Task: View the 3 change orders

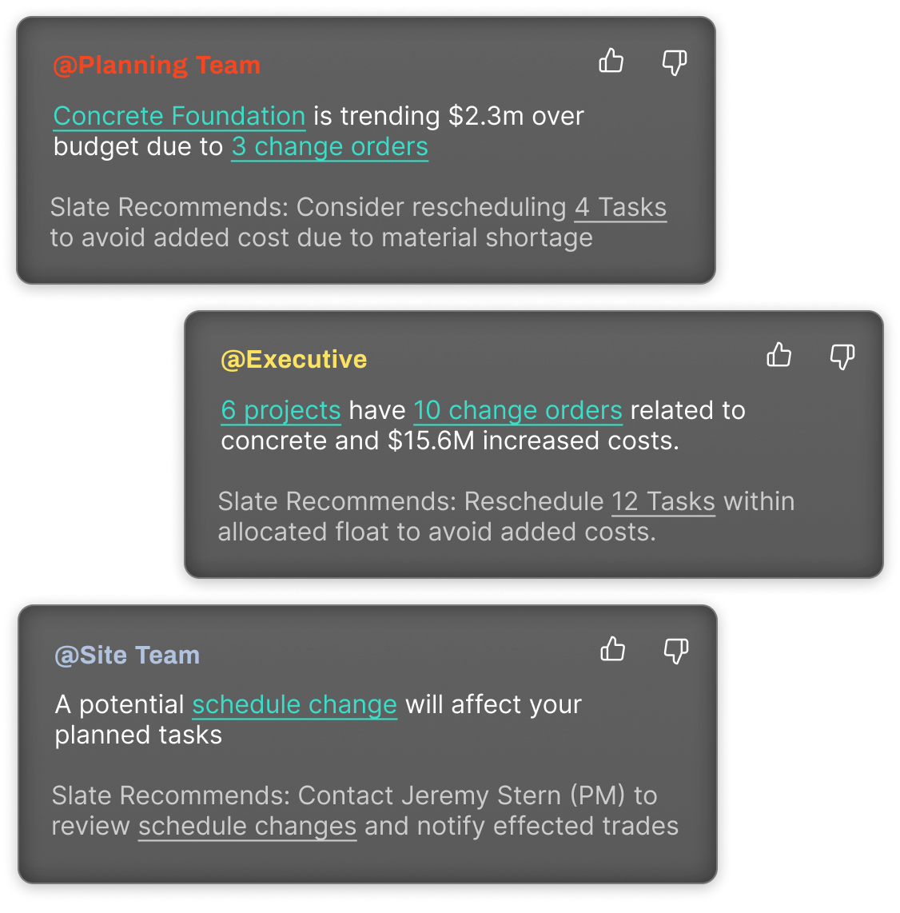Action: point(329,147)
